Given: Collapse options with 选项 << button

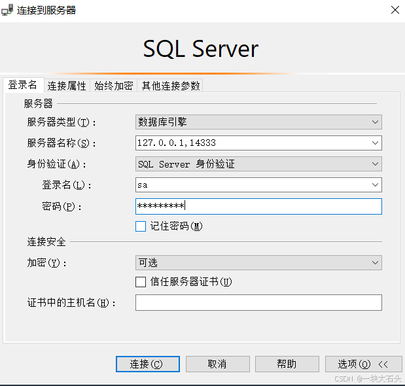Looking at the screenshot, I should point(363,364).
